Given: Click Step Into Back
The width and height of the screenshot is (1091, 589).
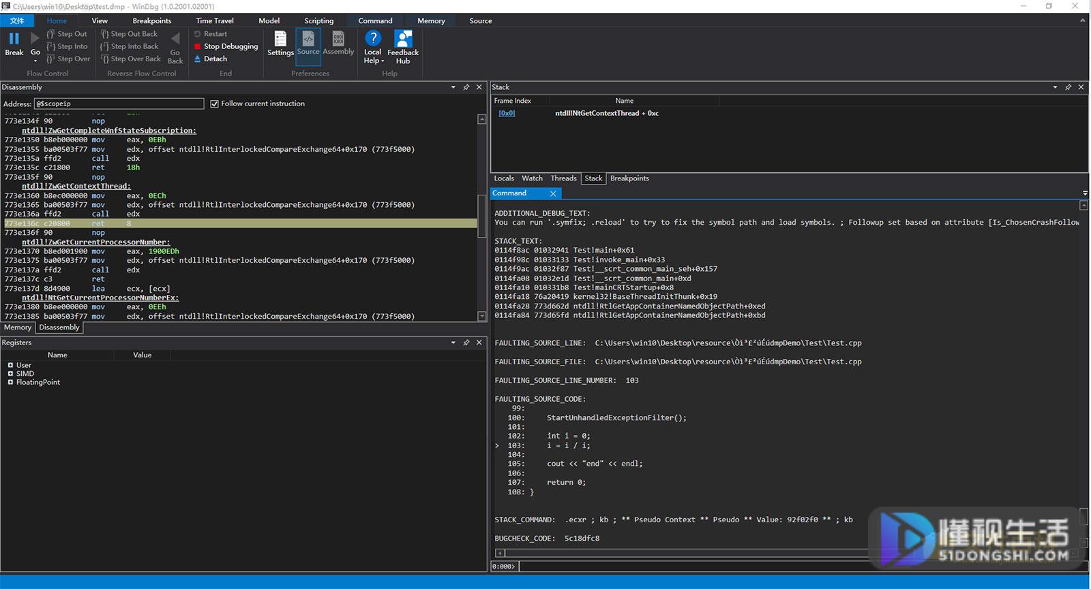Looking at the screenshot, I should pos(130,46).
